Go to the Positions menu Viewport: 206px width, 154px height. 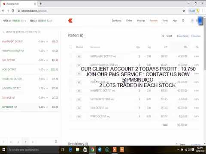[x=154, y=21]
